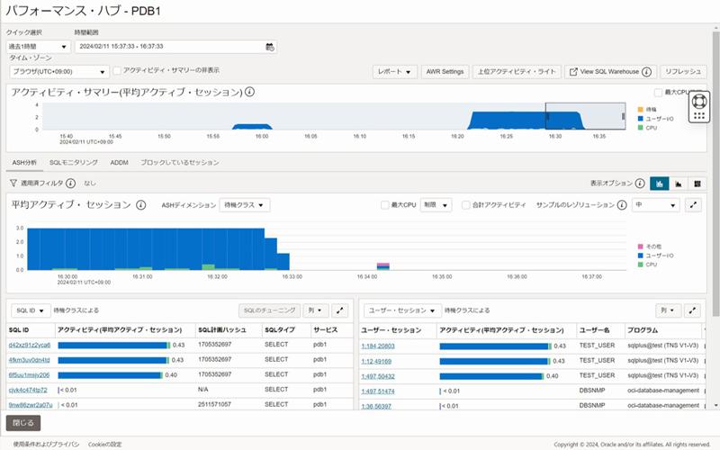Click left handle of time range selector

click(x=547, y=117)
